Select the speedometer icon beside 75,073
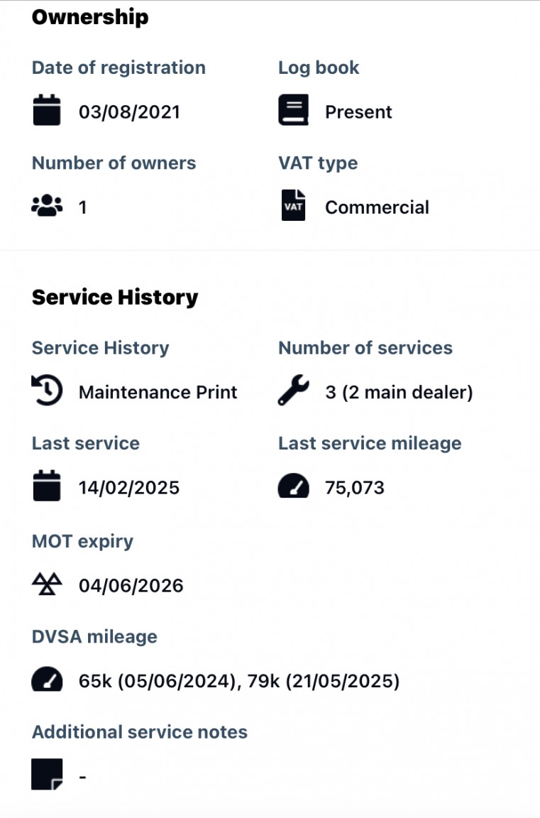 tap(293, 486)
